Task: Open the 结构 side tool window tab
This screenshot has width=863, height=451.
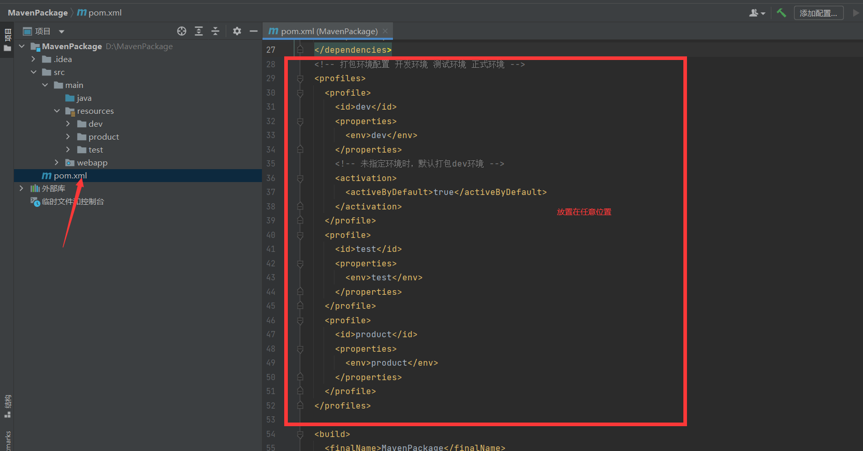Action: coord(7,407)
